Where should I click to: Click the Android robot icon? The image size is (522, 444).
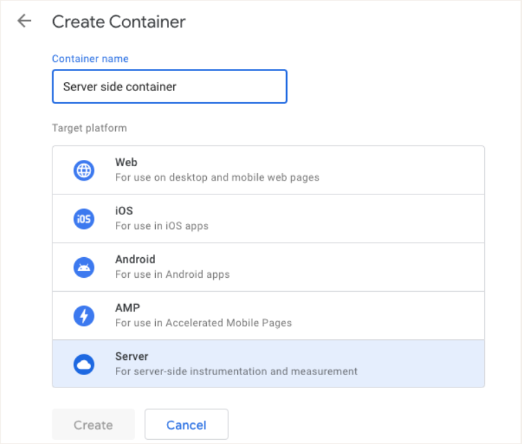84,267
